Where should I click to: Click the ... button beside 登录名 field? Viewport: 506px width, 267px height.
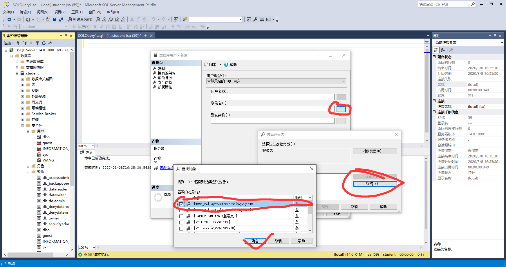[341, 109]
